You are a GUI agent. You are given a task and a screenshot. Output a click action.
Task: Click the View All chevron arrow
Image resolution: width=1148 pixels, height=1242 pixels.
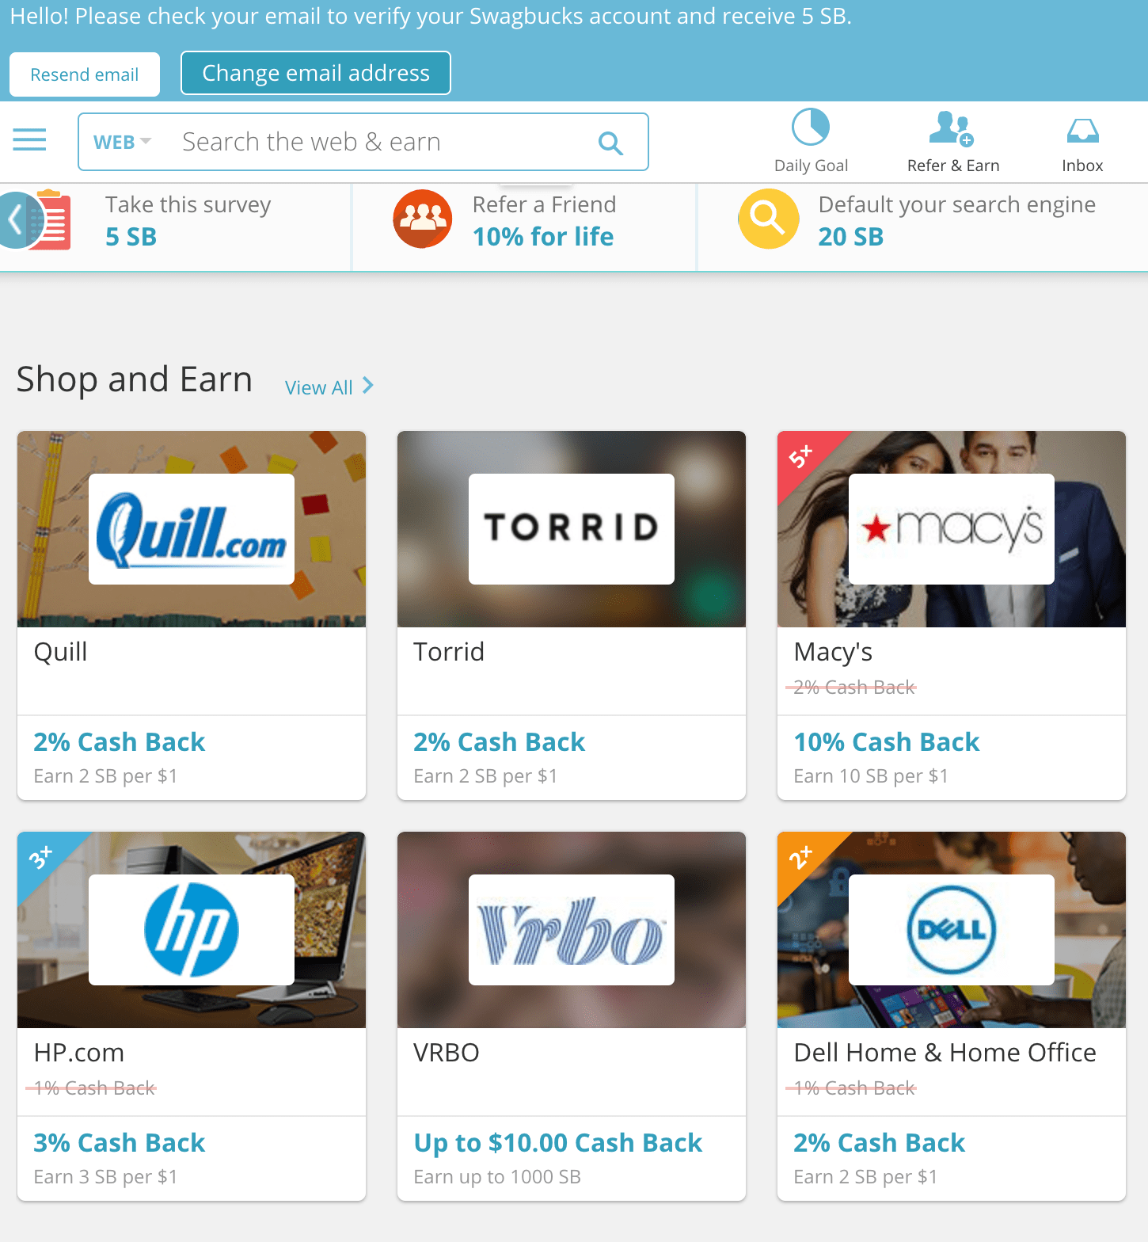pos(368,386)
